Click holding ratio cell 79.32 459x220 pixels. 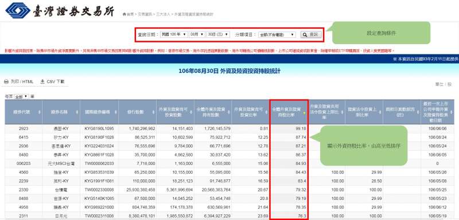tap(289, 190)
